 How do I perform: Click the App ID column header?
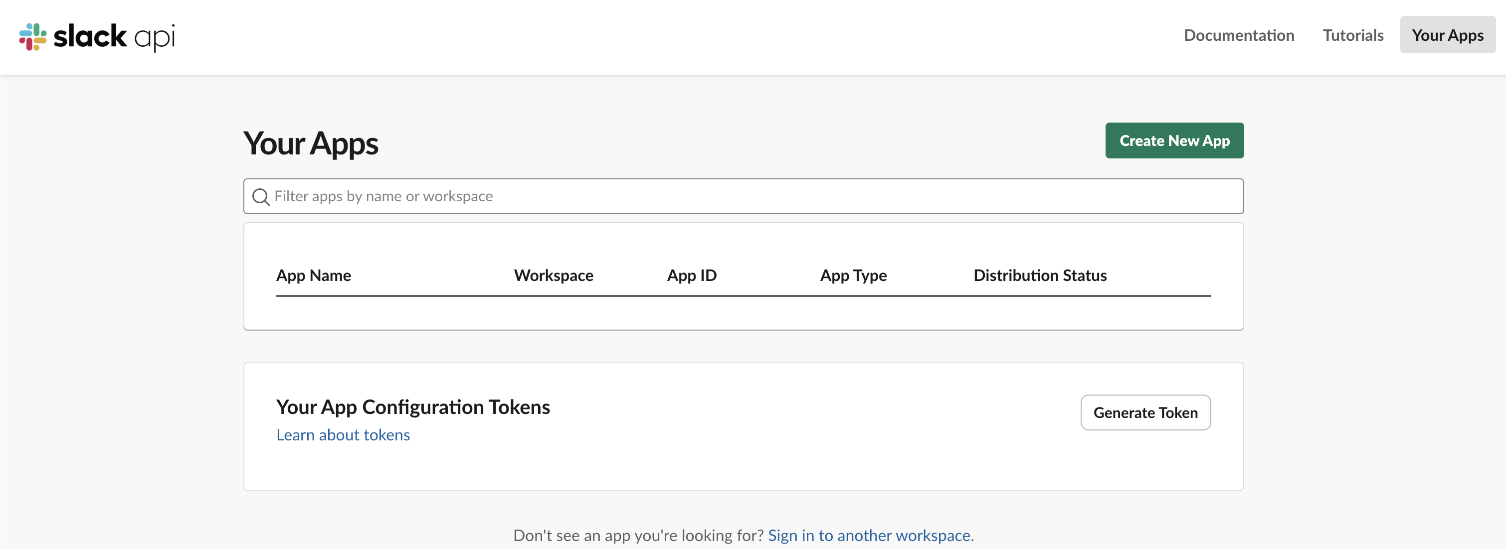(692, 275)
